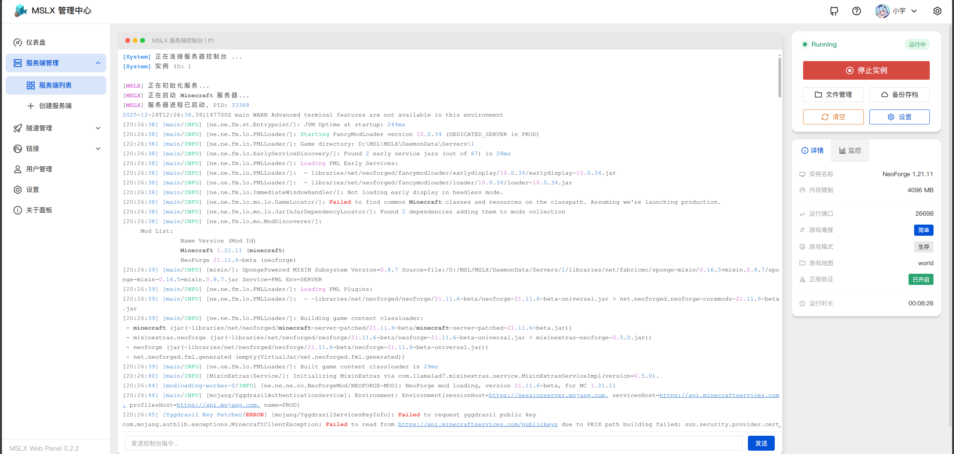Open the 仪表盘 dashboard item
This screenshot has width=954, height=454.
pyautogui.click(x=36, y=42)
